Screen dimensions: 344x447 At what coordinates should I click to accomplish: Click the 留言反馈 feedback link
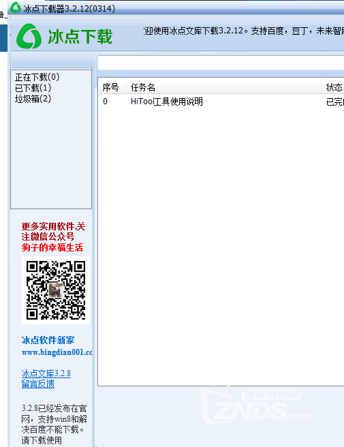click(x=38, y=384)
